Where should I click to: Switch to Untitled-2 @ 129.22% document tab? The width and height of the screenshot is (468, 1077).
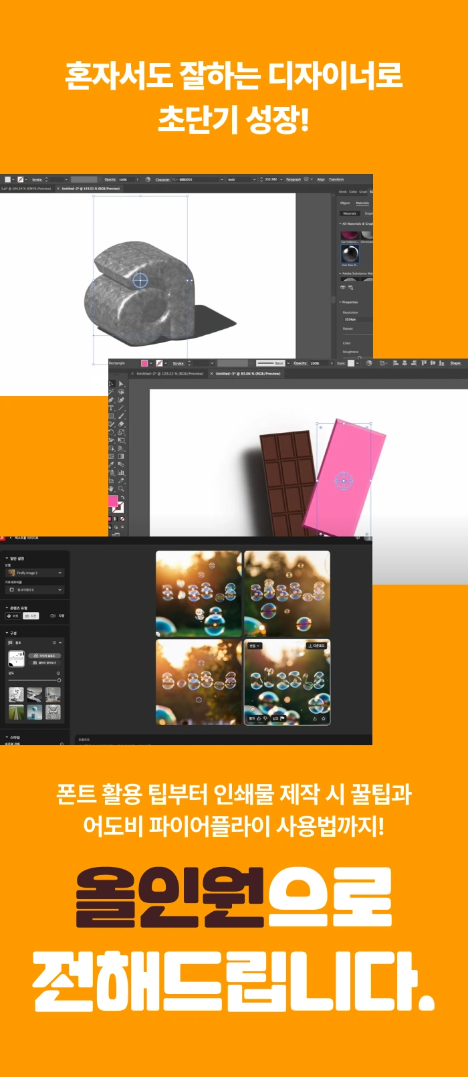(169, 373)
